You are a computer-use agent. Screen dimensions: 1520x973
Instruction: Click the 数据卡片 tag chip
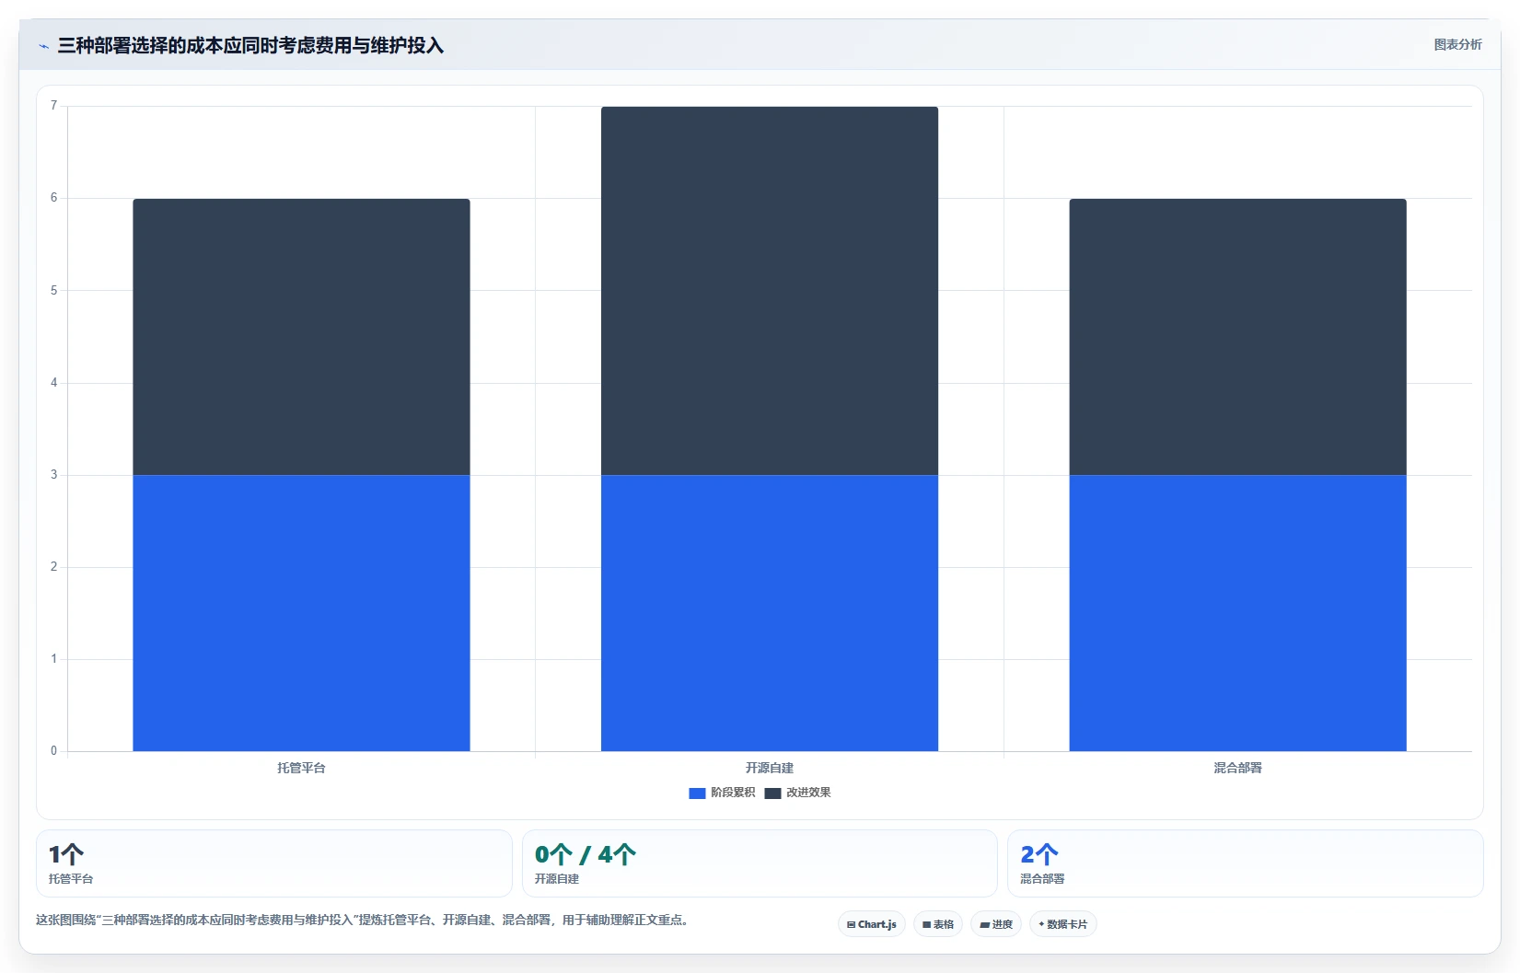click(x=1063, y=924)
